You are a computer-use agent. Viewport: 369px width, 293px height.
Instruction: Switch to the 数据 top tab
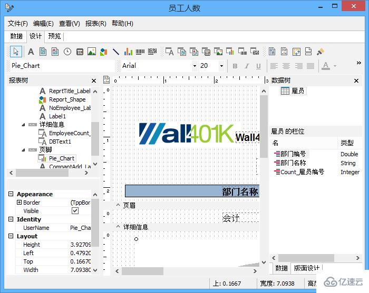16,36
